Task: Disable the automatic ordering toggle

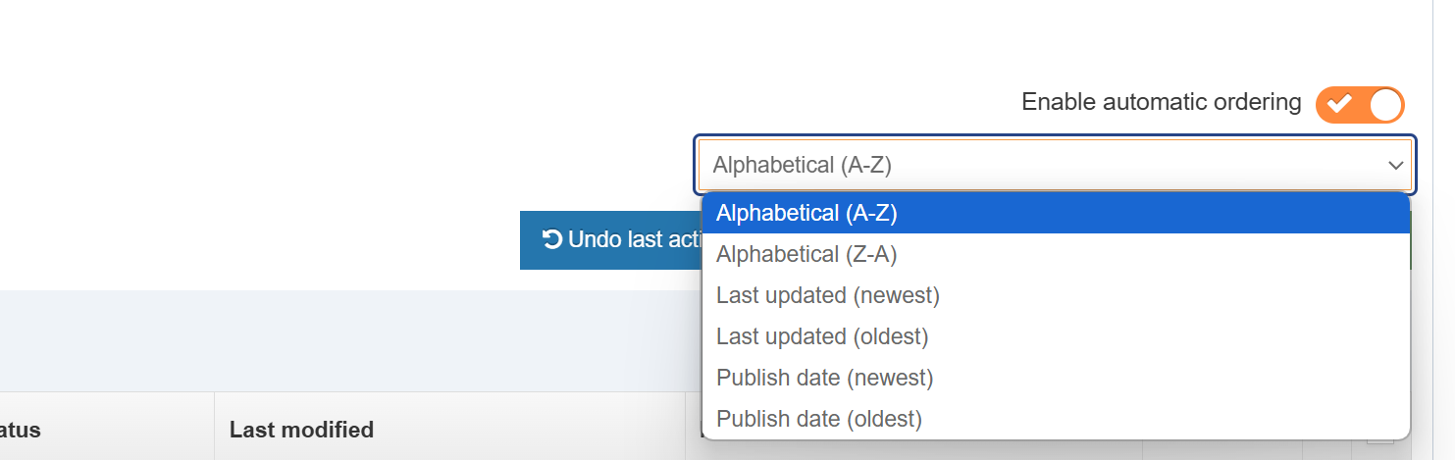Action: 1360,104
